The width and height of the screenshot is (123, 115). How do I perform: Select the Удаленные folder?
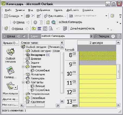(x=35, y=102)
